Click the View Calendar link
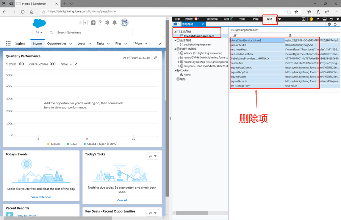The height and width of the screenshot is (220, 341). pos(41,197)
